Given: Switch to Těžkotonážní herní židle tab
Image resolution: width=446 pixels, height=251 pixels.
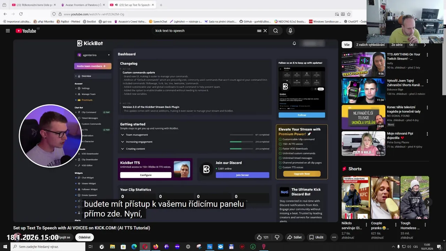Looking at the screenshot, I should pos(33,5).
